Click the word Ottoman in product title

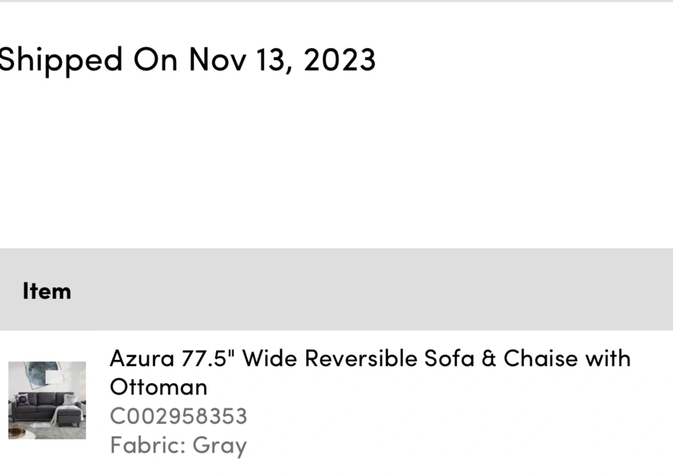[x=159, y=387]
